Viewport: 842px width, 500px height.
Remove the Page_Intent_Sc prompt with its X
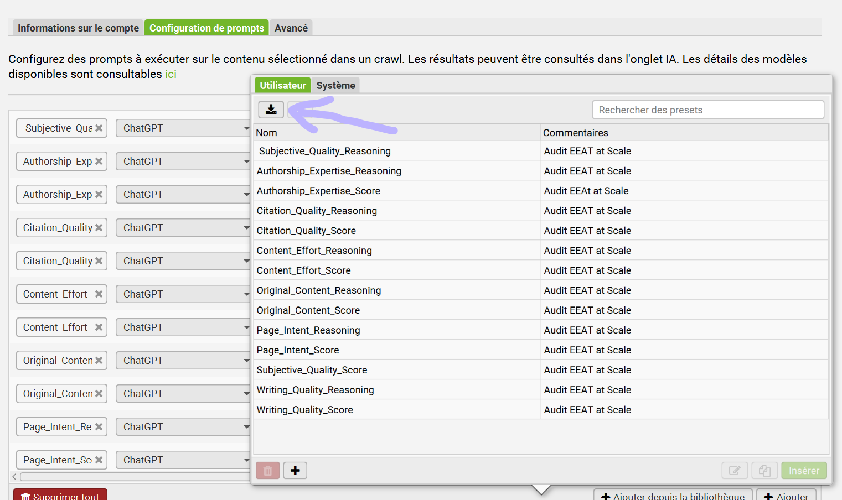99,460
